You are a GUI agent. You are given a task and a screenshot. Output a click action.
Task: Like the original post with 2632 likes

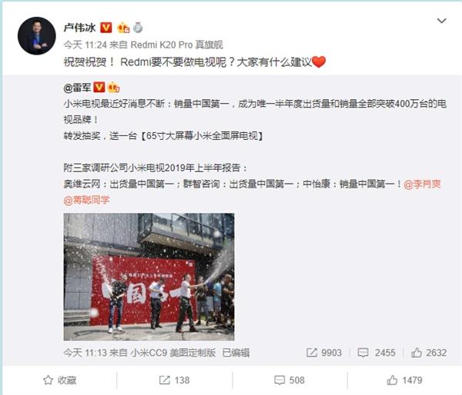[429, 353]
